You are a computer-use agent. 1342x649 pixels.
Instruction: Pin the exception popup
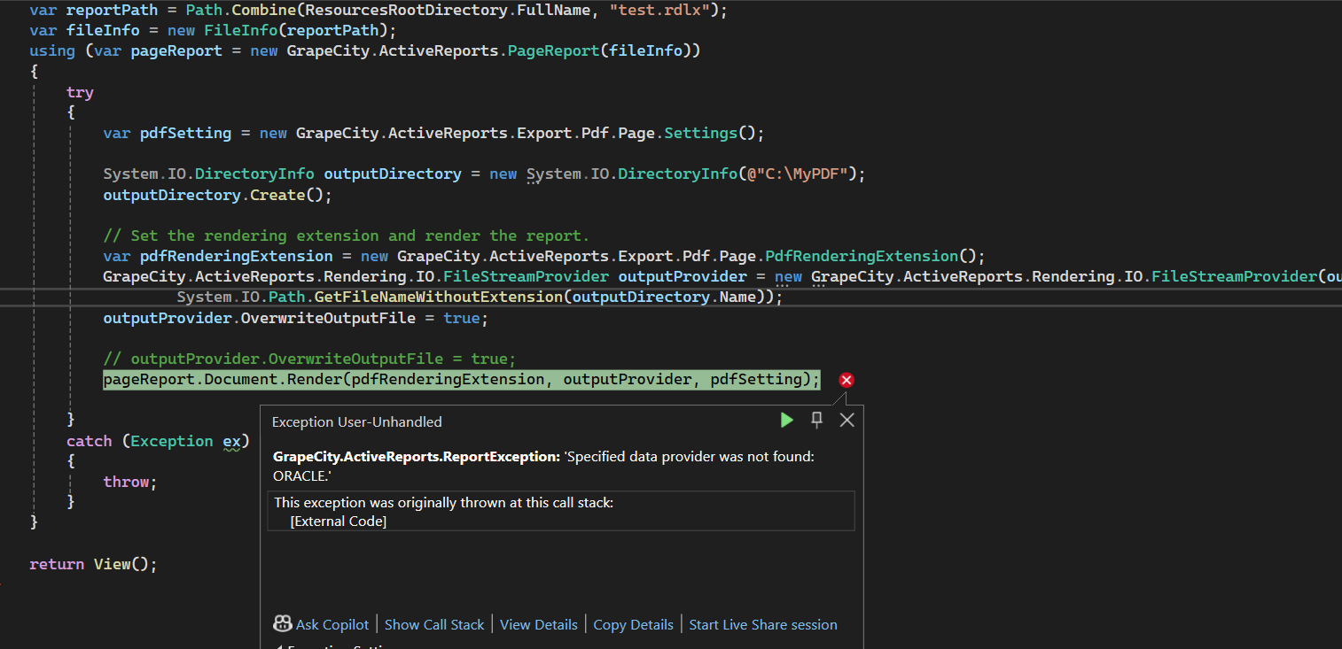tap(817, 421)
